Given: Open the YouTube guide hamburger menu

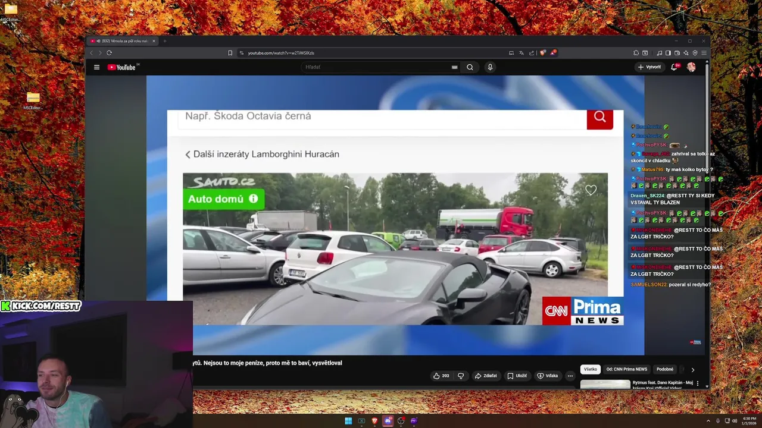Looking at the screenshot, I should point(96,67).
